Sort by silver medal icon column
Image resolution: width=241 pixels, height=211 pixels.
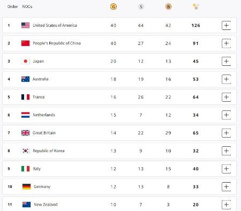141,7
